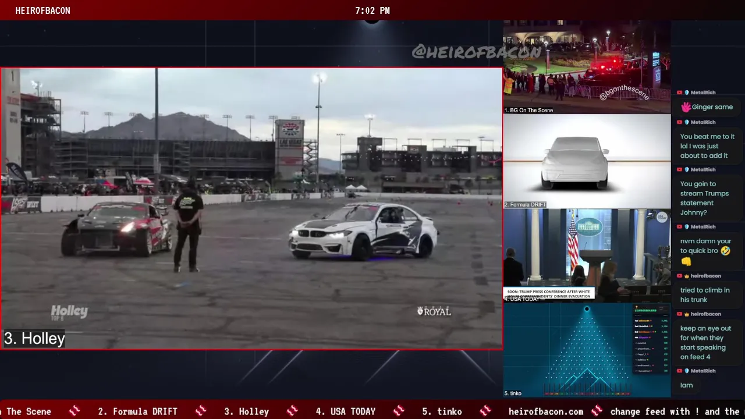Click the main Holley drift video
The height and width of the screenshot is (419, 745).
pos(251,208)
